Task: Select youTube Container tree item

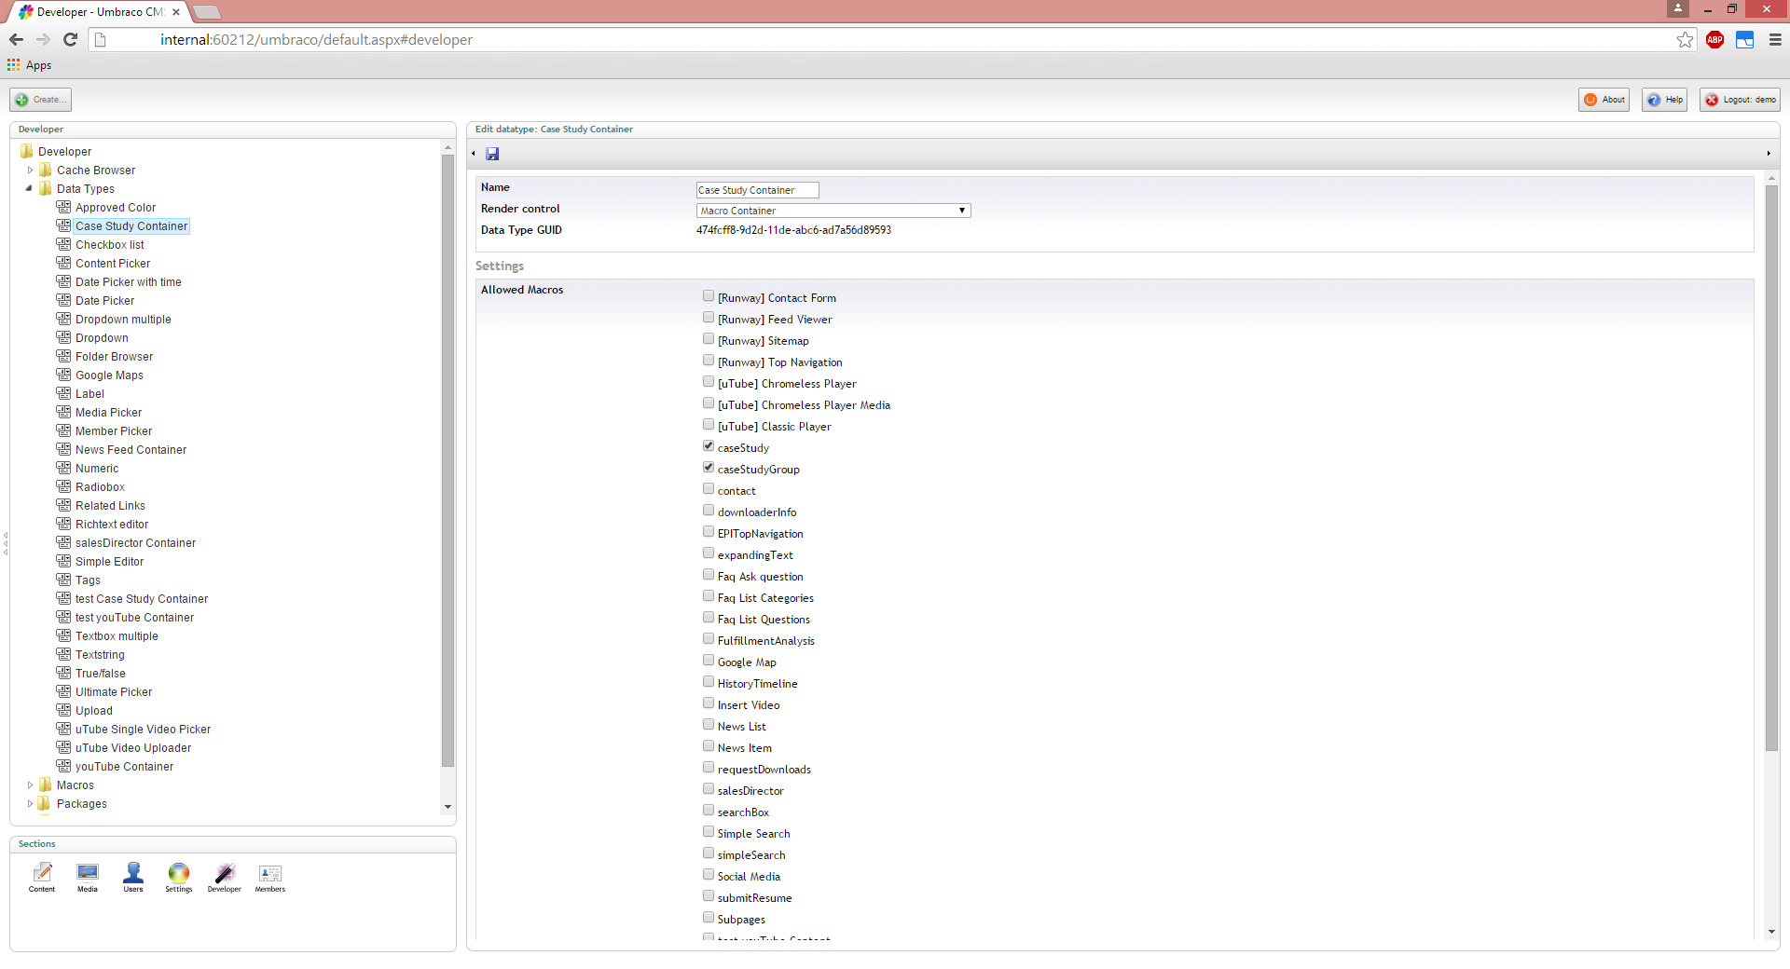Action: click(124, 766)
